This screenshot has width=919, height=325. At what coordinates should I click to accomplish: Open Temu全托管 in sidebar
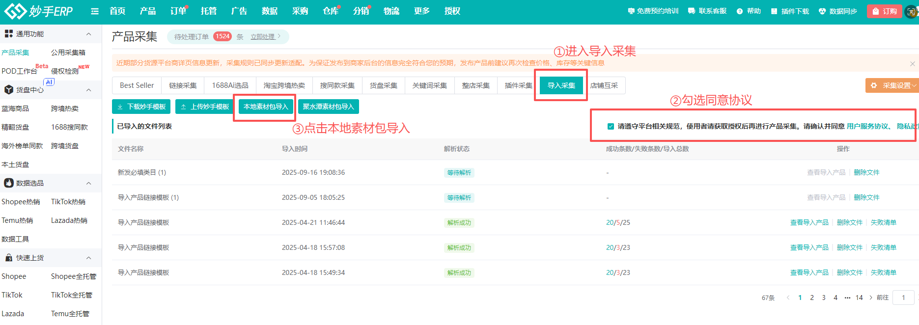pyautogui.click(x=70, y=314)
